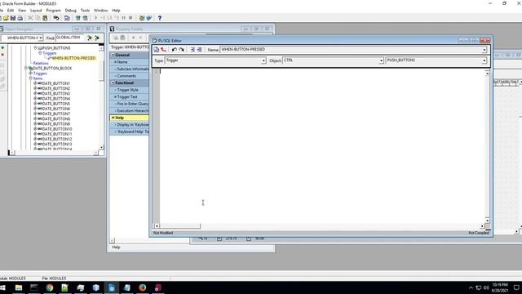Select the Relations node in navigator
The image size is (522, 294).
[41, 63]
